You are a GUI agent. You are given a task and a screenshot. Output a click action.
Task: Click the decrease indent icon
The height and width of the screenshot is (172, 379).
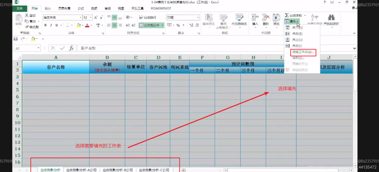click(x=128, y=25)
